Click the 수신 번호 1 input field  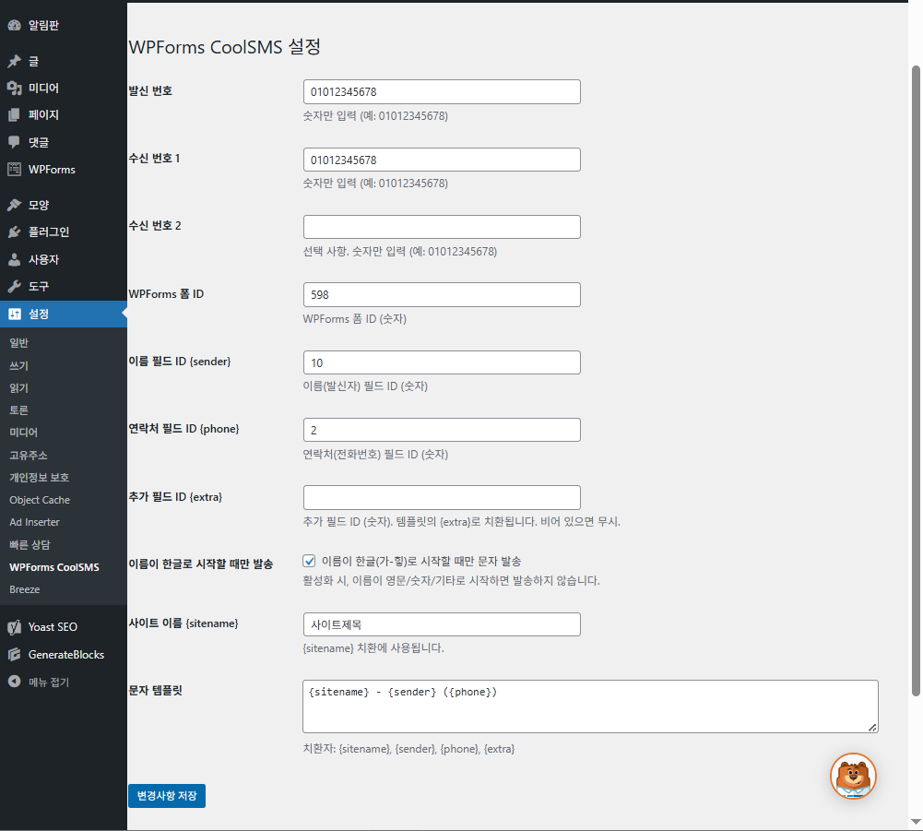coord(442,160)
